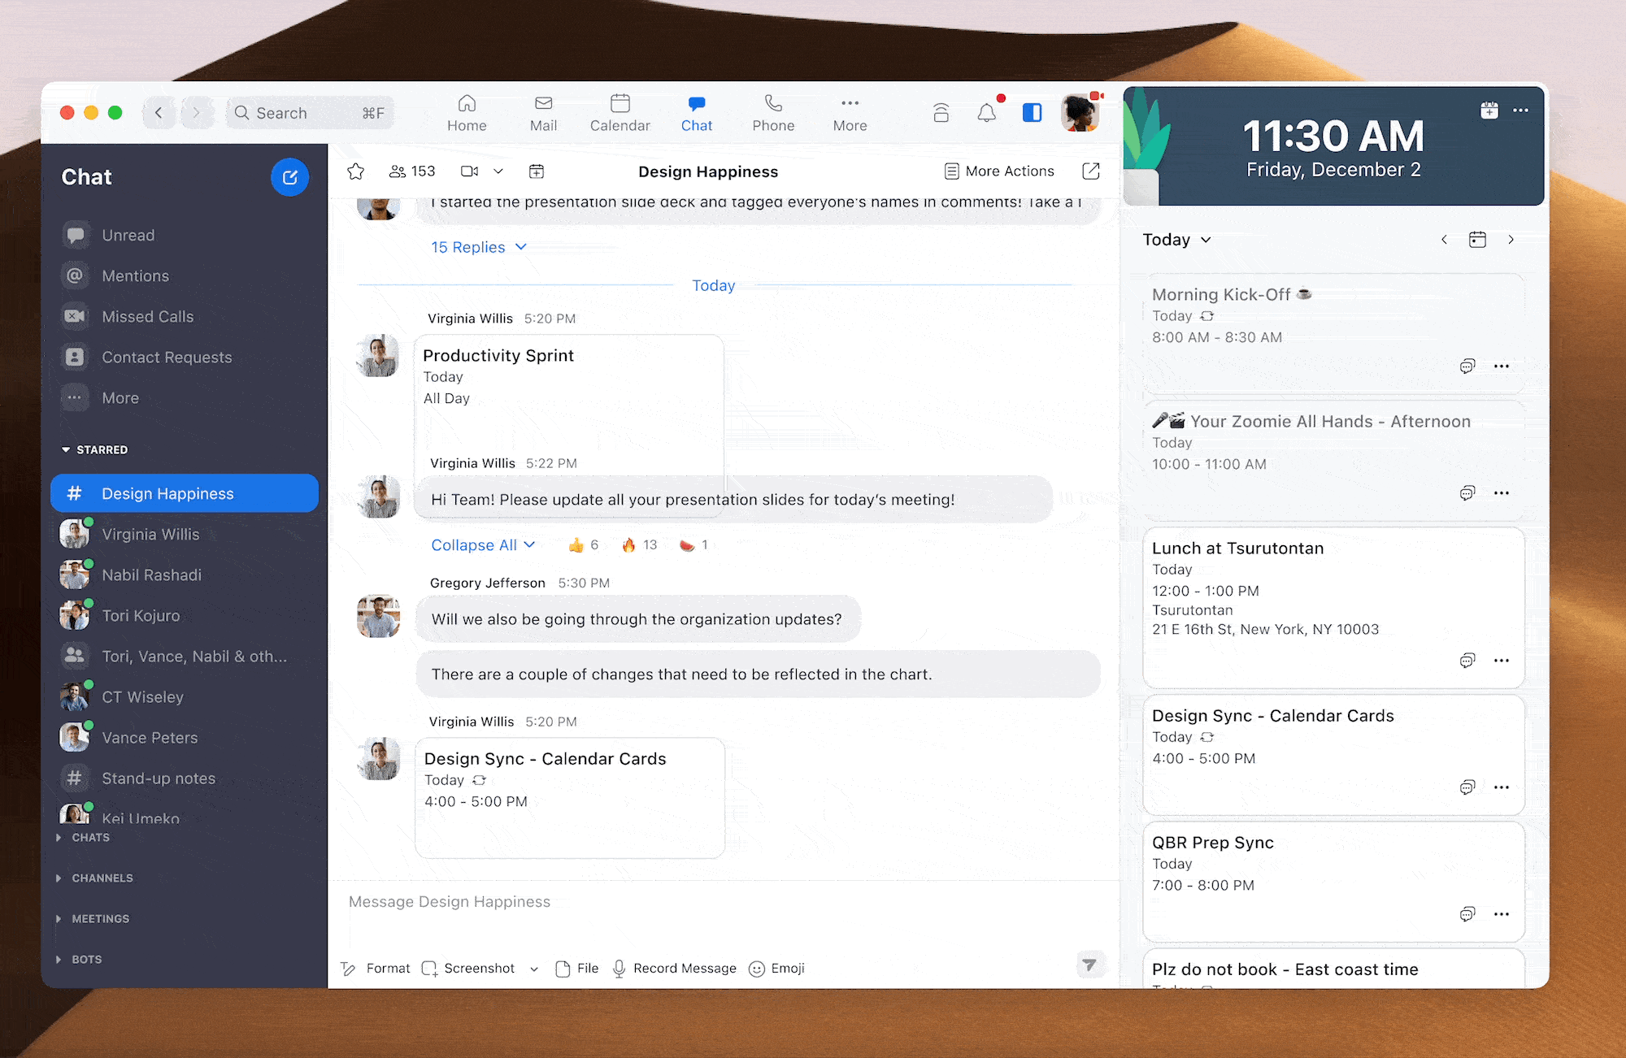Switch to the Calendar tab

coord(620,113)
